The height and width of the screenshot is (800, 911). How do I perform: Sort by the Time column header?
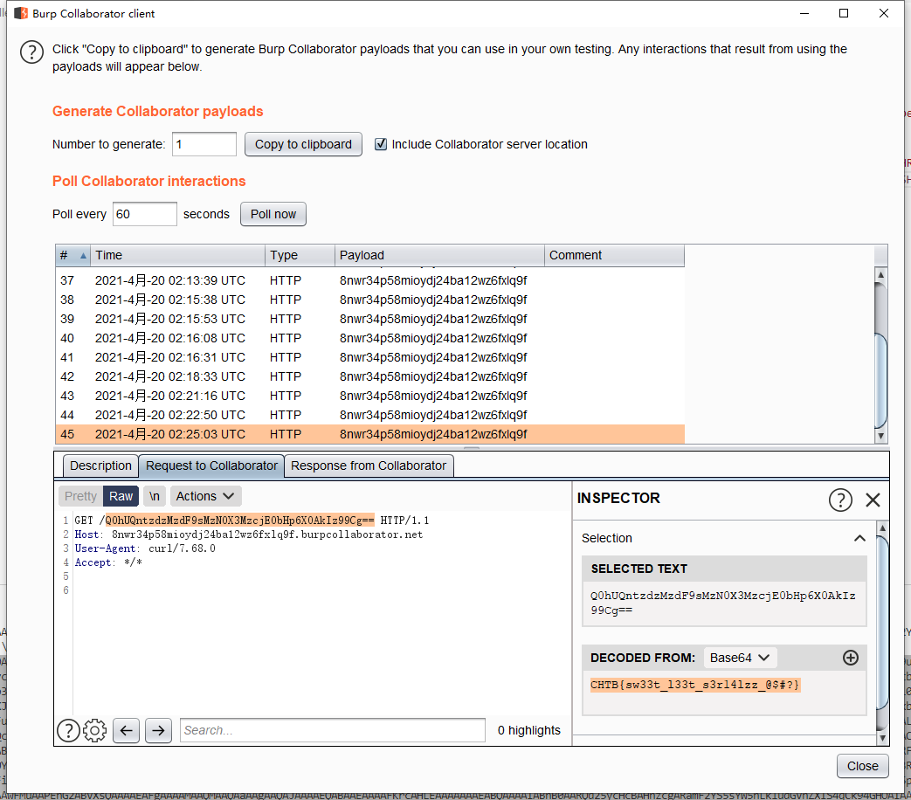tap(177, 255)
